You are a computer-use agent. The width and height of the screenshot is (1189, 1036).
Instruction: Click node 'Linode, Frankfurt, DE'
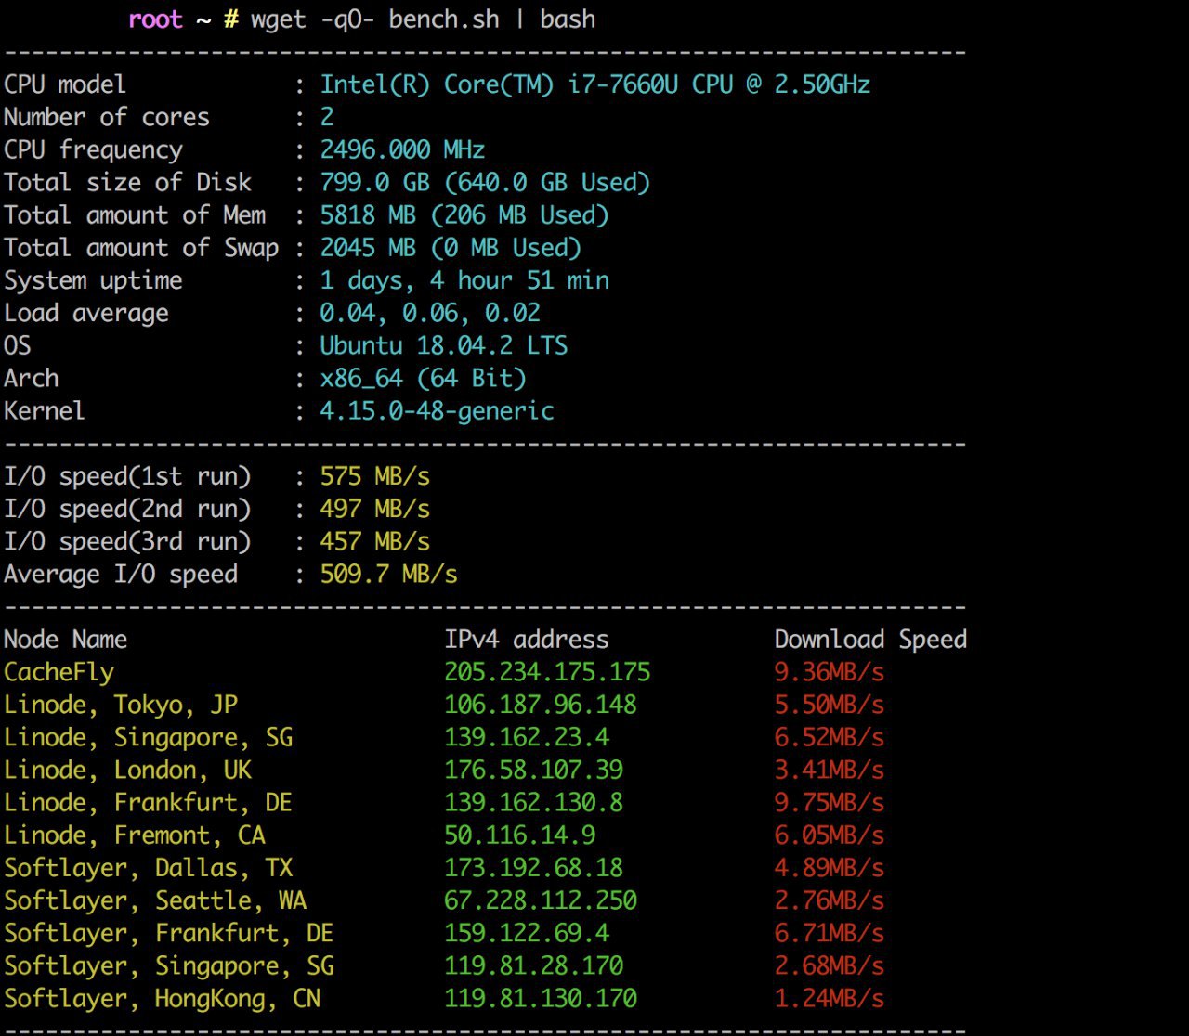coord(148,802)
